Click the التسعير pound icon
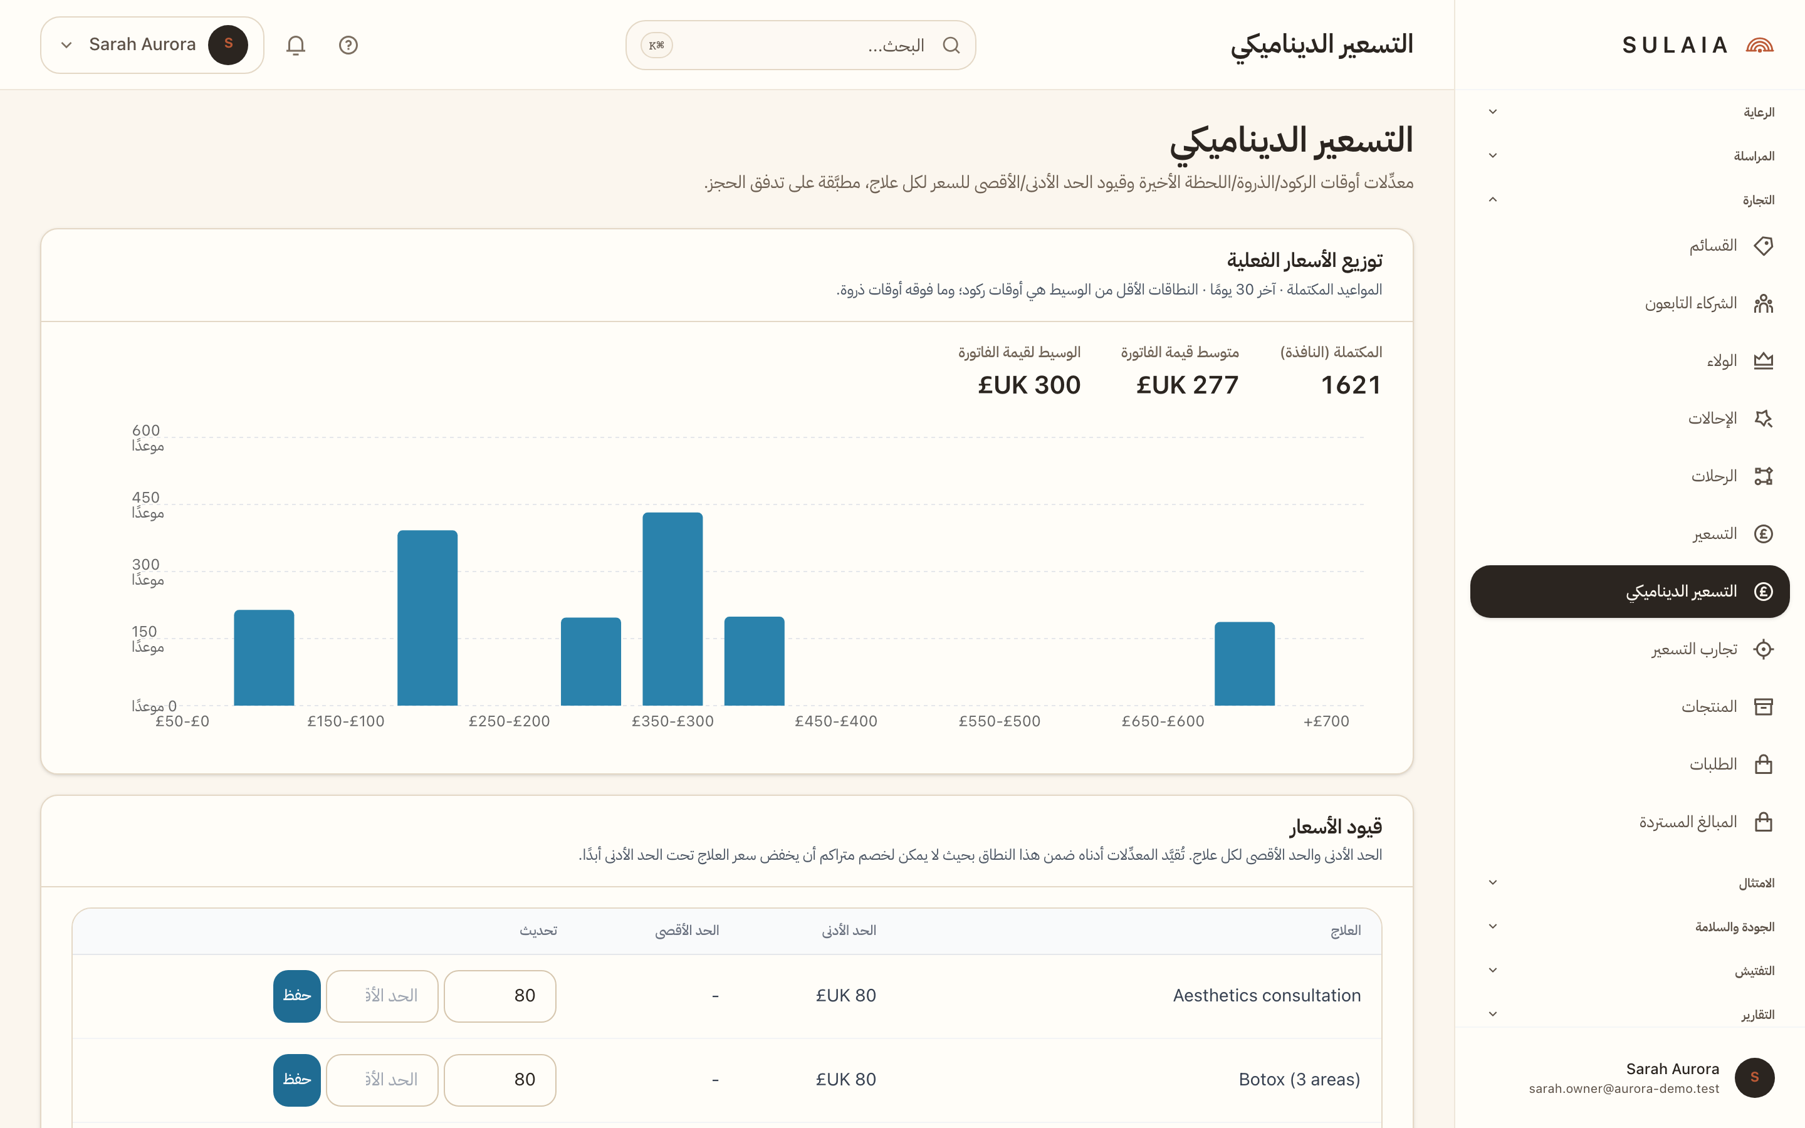This screenshot has width=1805, height=1128. (1763, 534)
